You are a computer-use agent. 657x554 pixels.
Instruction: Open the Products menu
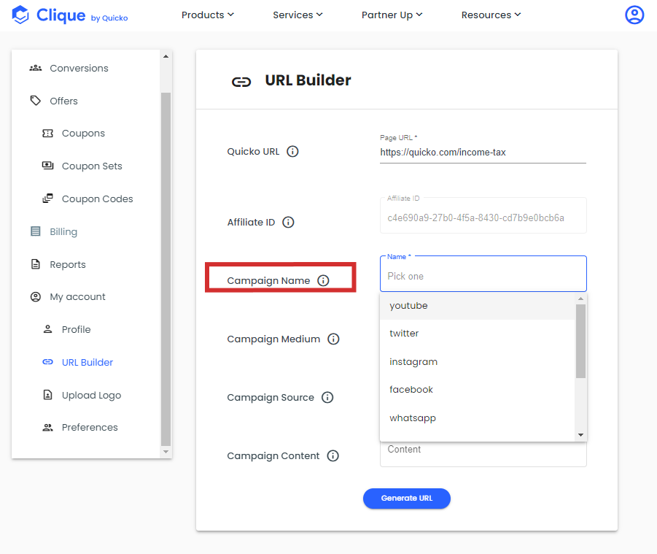pos(207,15)
